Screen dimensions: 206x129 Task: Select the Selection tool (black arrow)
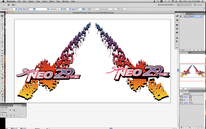pyautogui.click(x=2, y=16)
